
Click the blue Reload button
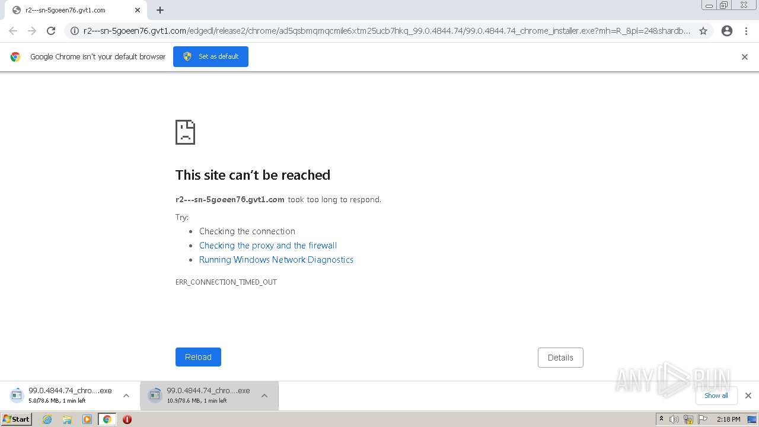(198, 357)
